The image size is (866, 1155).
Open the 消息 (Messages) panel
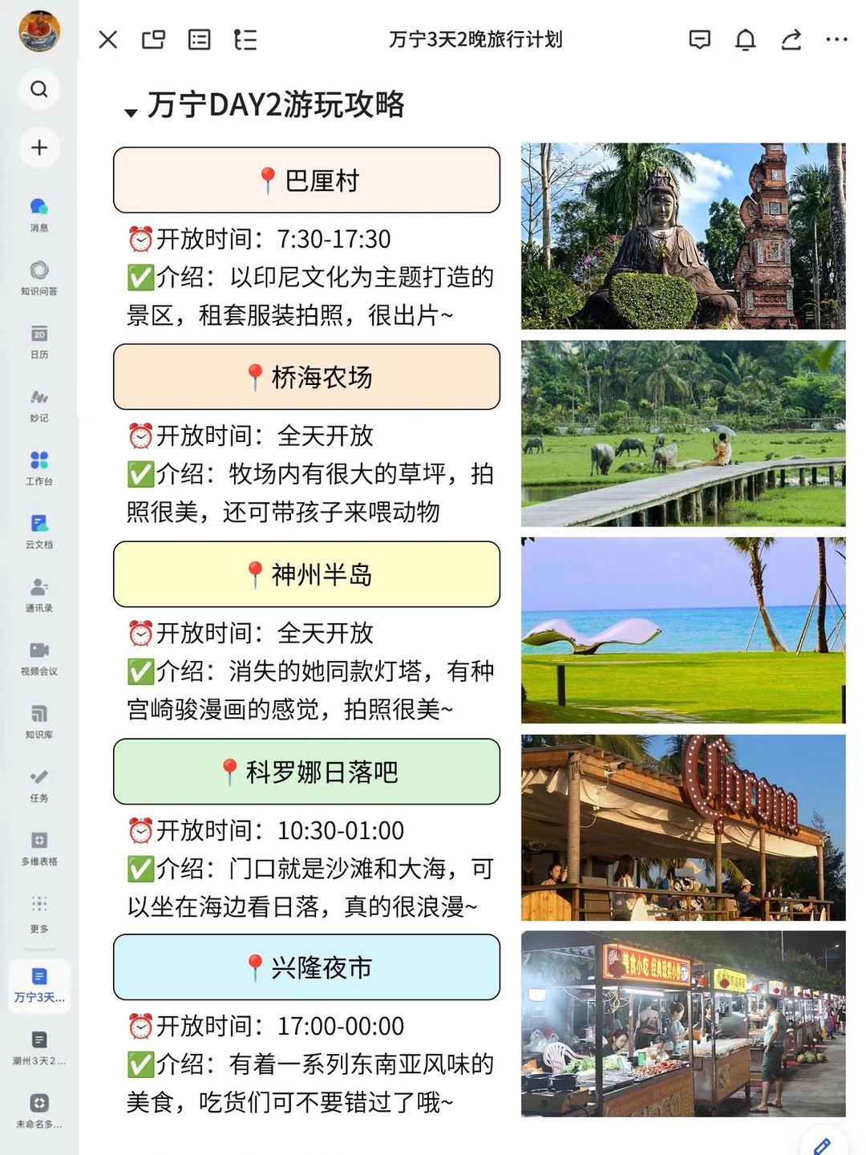point(38,211)
